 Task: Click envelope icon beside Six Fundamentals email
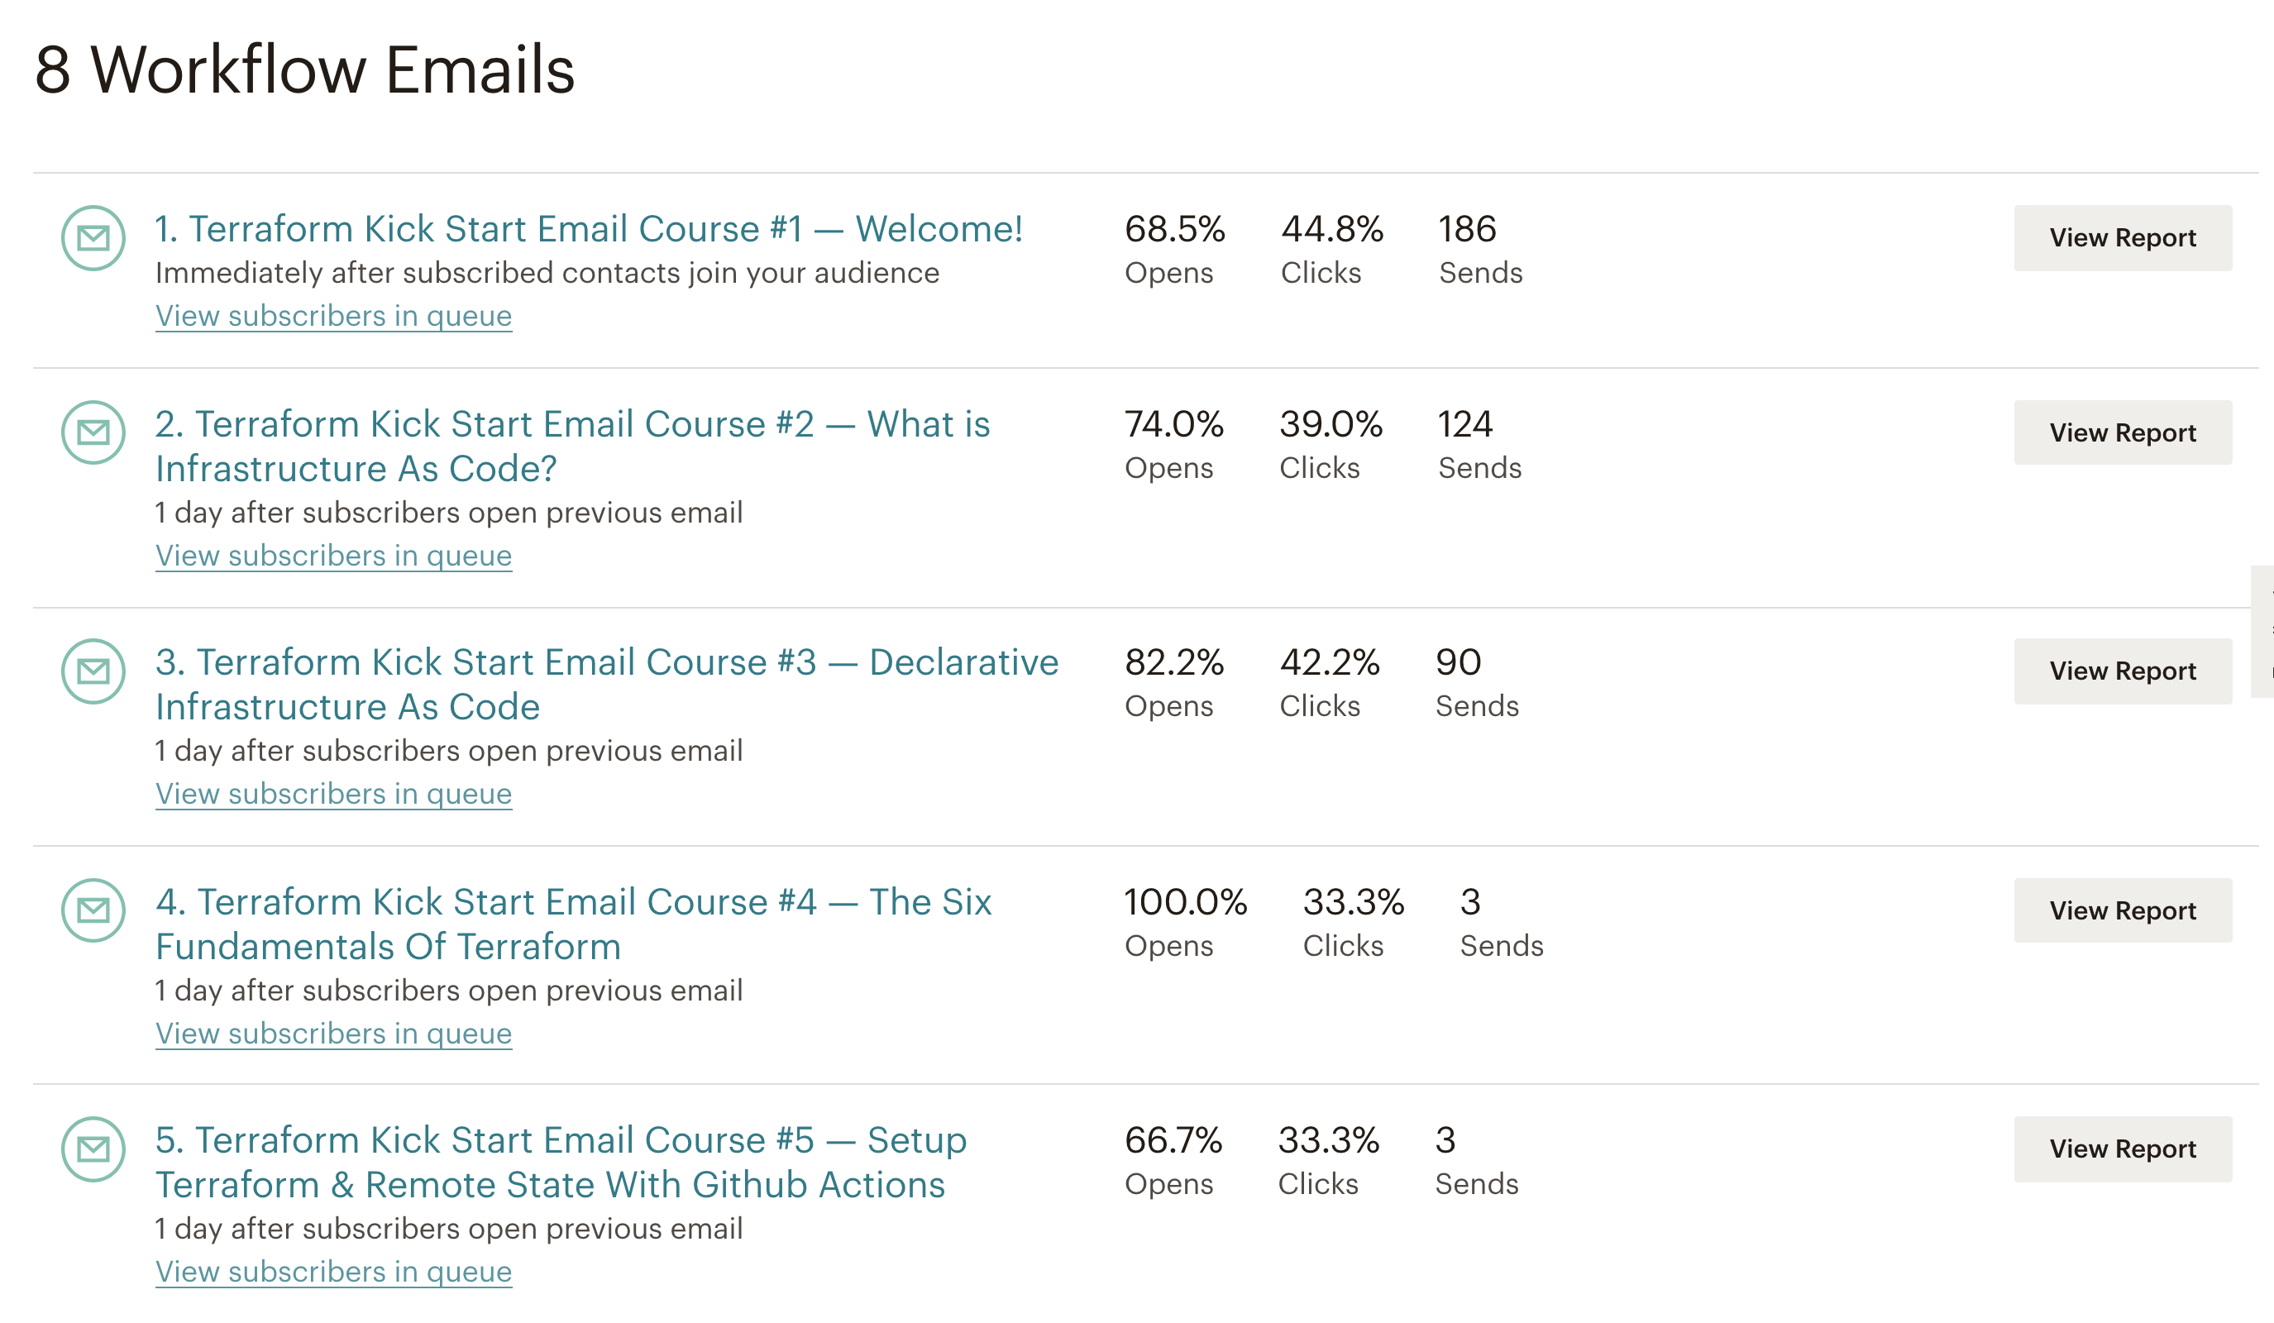click(93, 910)
